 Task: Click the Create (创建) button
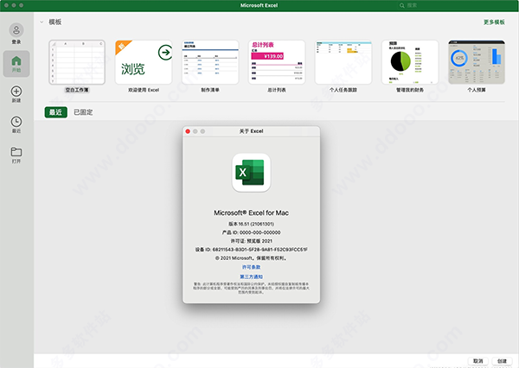point(502,361)
